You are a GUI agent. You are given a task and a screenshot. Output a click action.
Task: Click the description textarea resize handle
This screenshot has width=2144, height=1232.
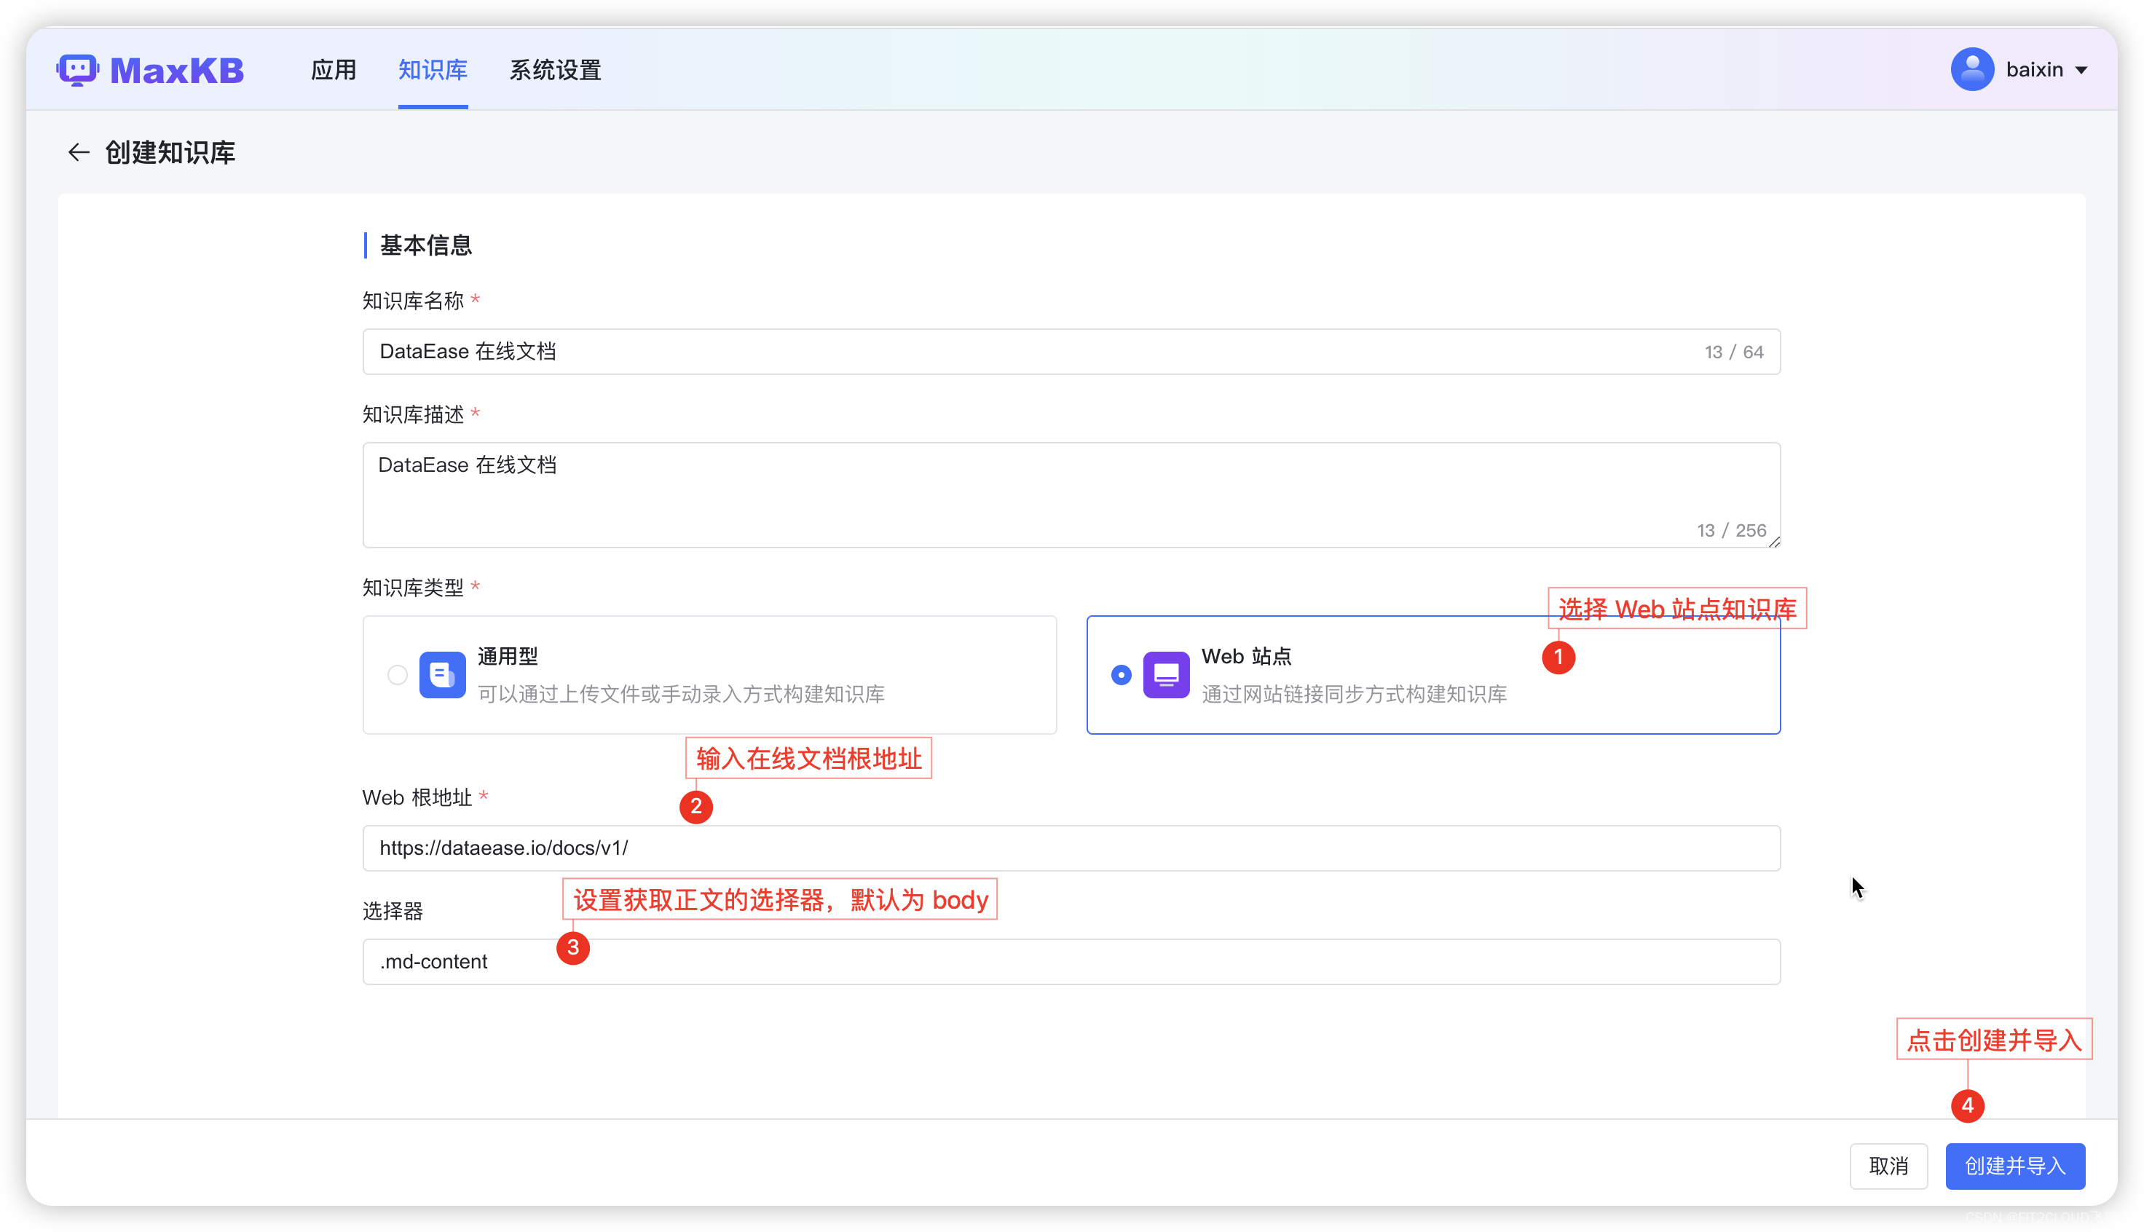point(1774,542)
